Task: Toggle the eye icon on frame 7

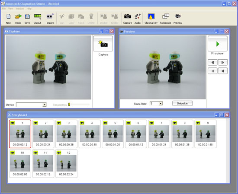Action: click(x=151, y=123)
